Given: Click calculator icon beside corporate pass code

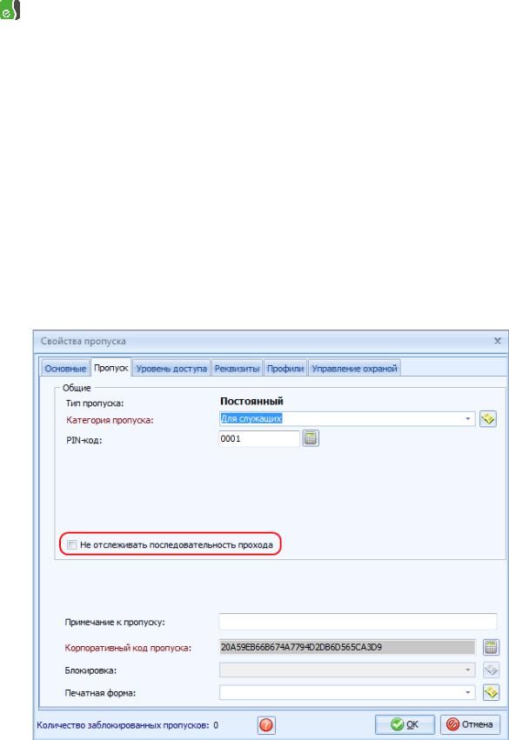Looking at the screenshot, I should (491, 647).
